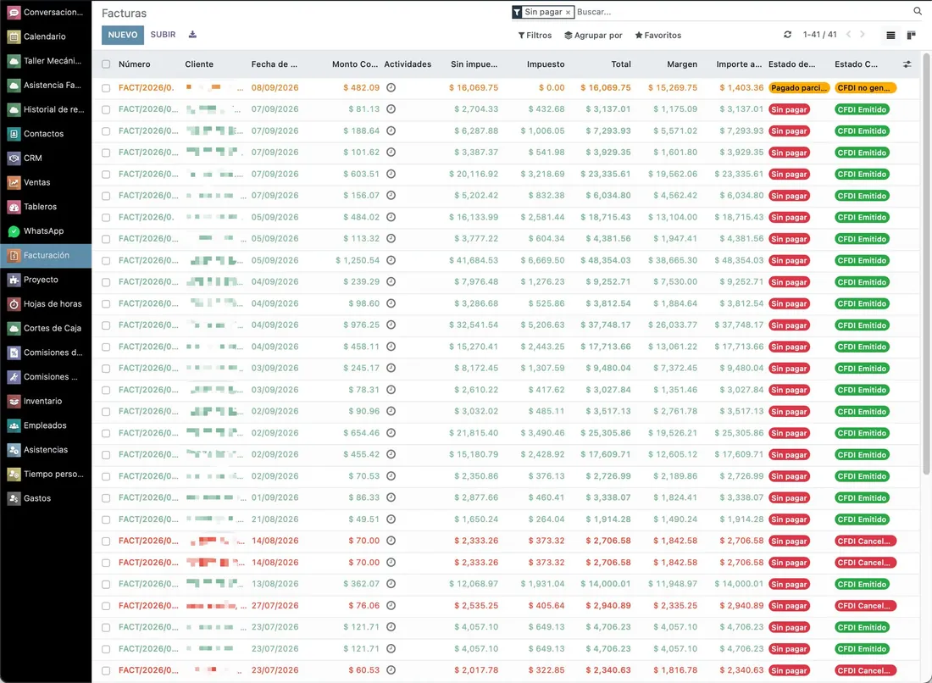
Task: Check the invoice row dated 27/07/2026
Action: pos(106,606)
